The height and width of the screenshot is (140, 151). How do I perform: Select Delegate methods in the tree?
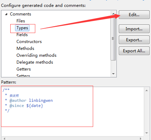click(x=35, y=62)
